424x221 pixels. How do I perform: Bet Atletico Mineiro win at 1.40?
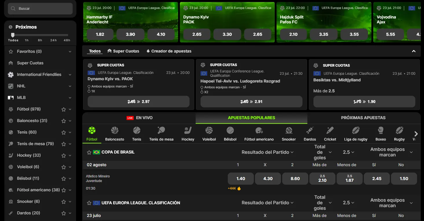(241, 179)
